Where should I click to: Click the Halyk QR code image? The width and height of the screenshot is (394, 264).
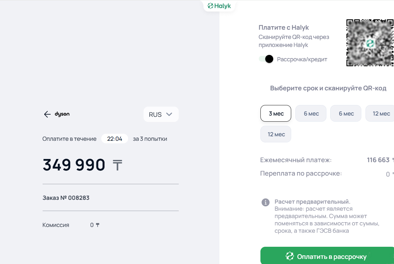370,43
